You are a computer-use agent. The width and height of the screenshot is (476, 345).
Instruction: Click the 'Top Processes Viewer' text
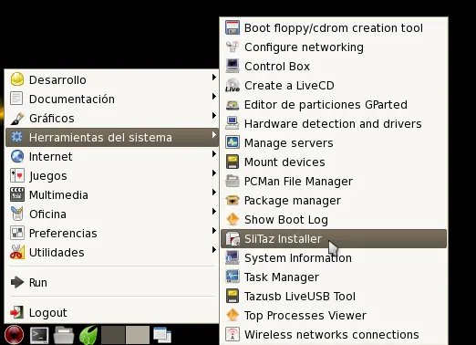pyautogui.click(x=305, y=316)
